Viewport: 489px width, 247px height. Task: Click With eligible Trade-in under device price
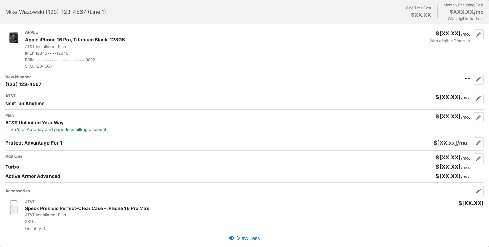450,41
